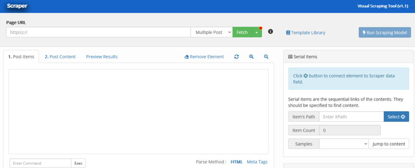
Task: Click the Page URL input field
Action: [98, 32]
